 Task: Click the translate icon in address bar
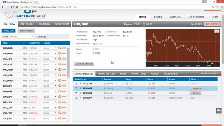[x=213, y=7]
